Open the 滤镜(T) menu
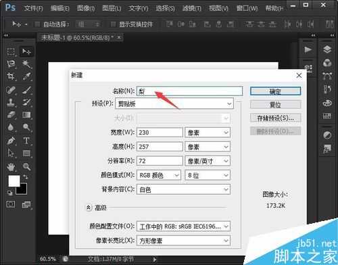338x265 pixels. pyautogui.click(x=192, y=8)
